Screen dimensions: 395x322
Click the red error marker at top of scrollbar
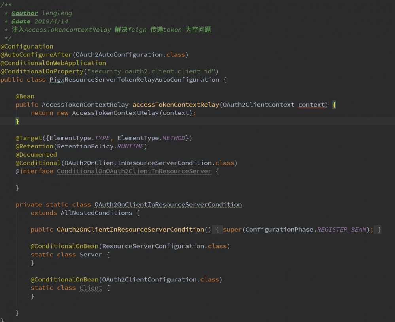pyautogui.click(x=392, y=5)
